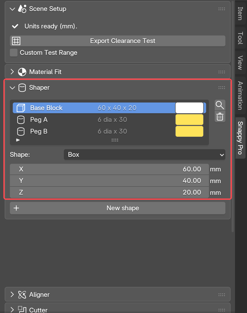This screenshot has width=247, height=313.
Task: Click the Aligner panel drag handle
Action: (x=222, y=295)
